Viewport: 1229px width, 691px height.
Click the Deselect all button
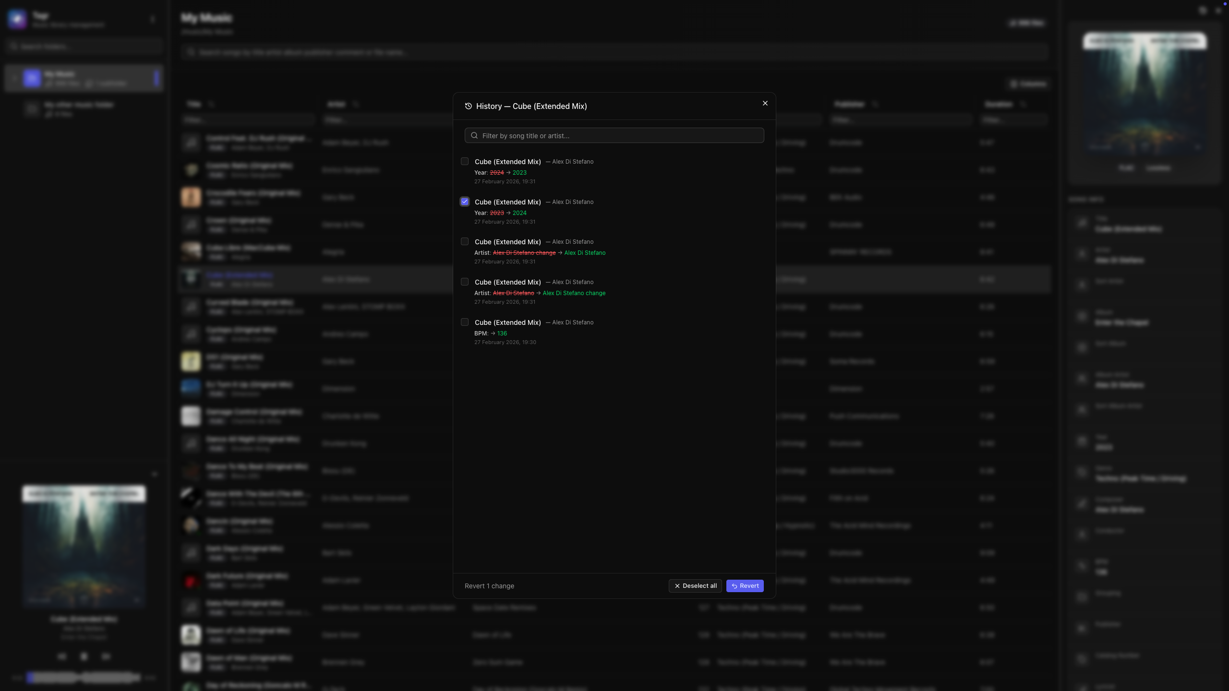695,585
